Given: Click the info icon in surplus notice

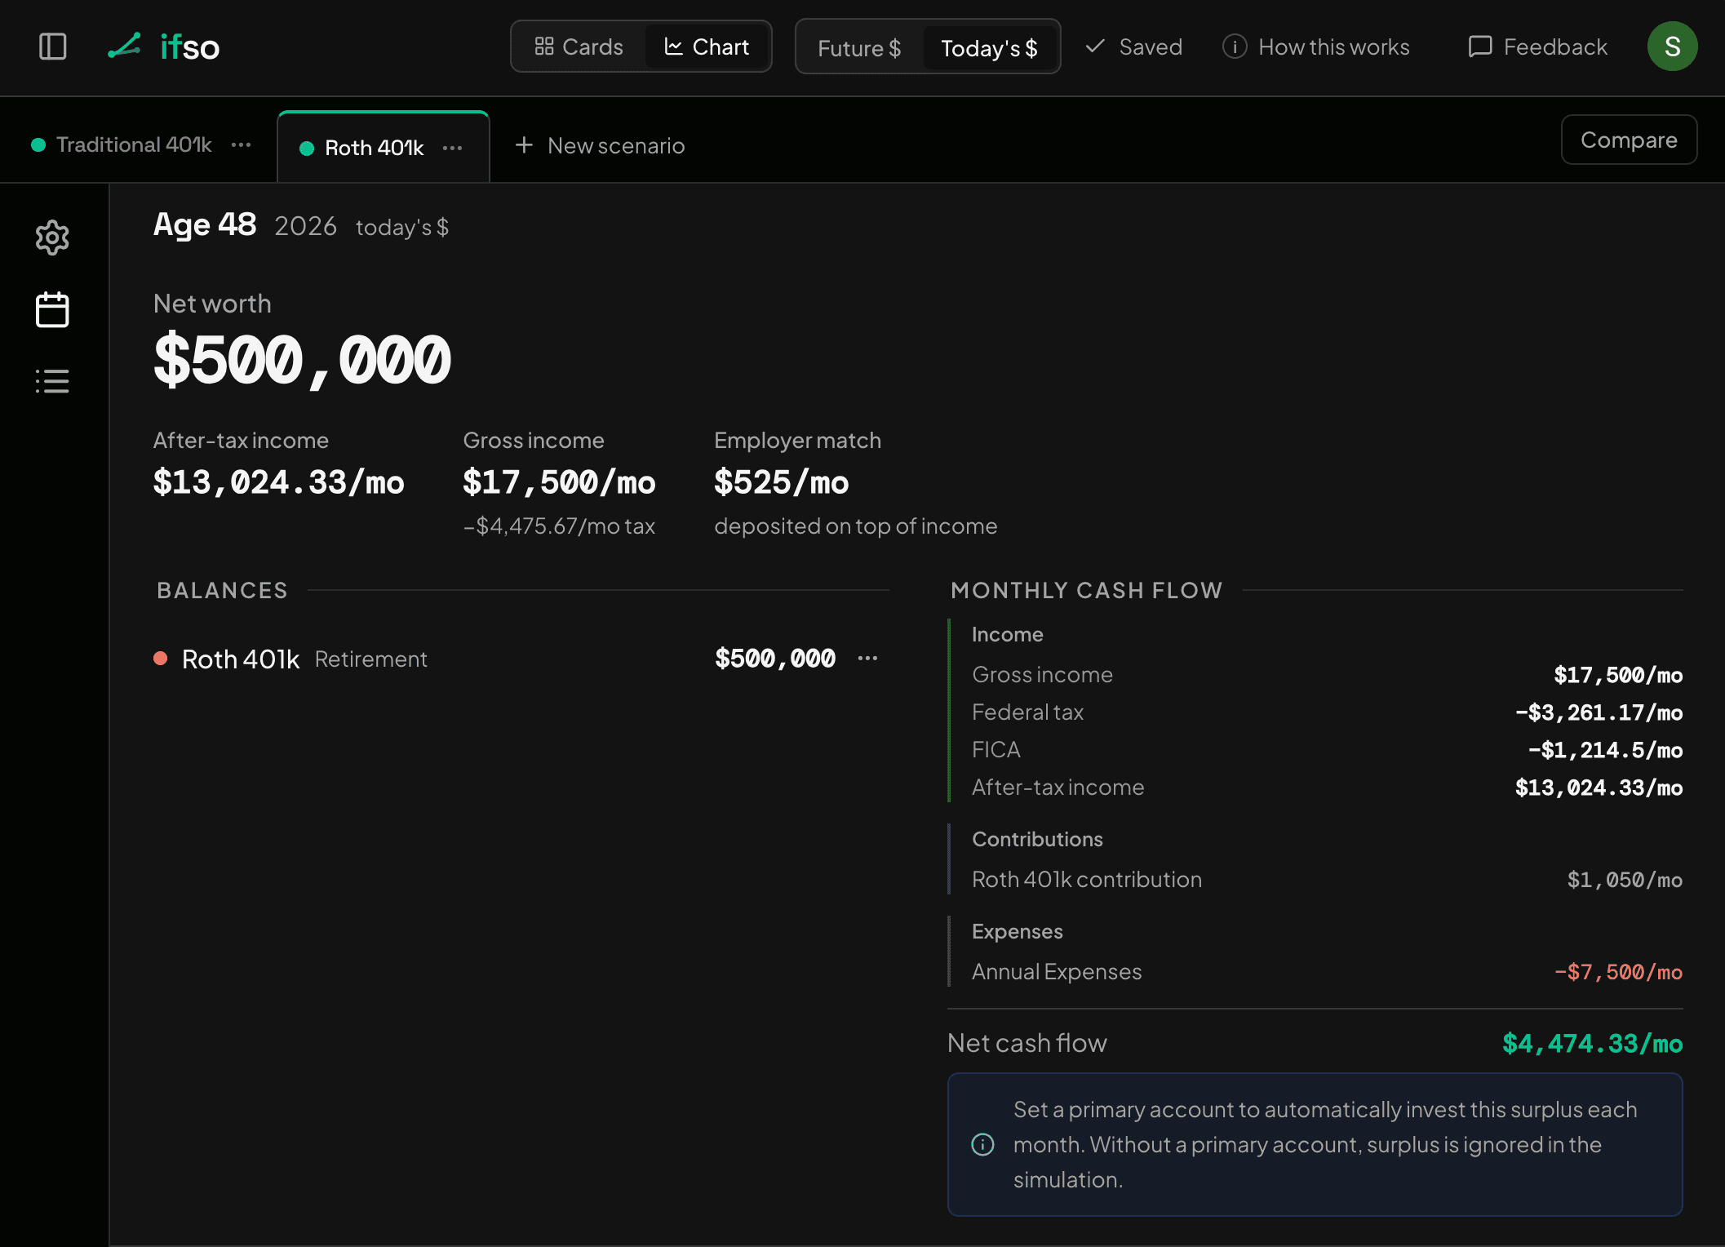Looking at the screenshot, I should (x=982, y=1144).
